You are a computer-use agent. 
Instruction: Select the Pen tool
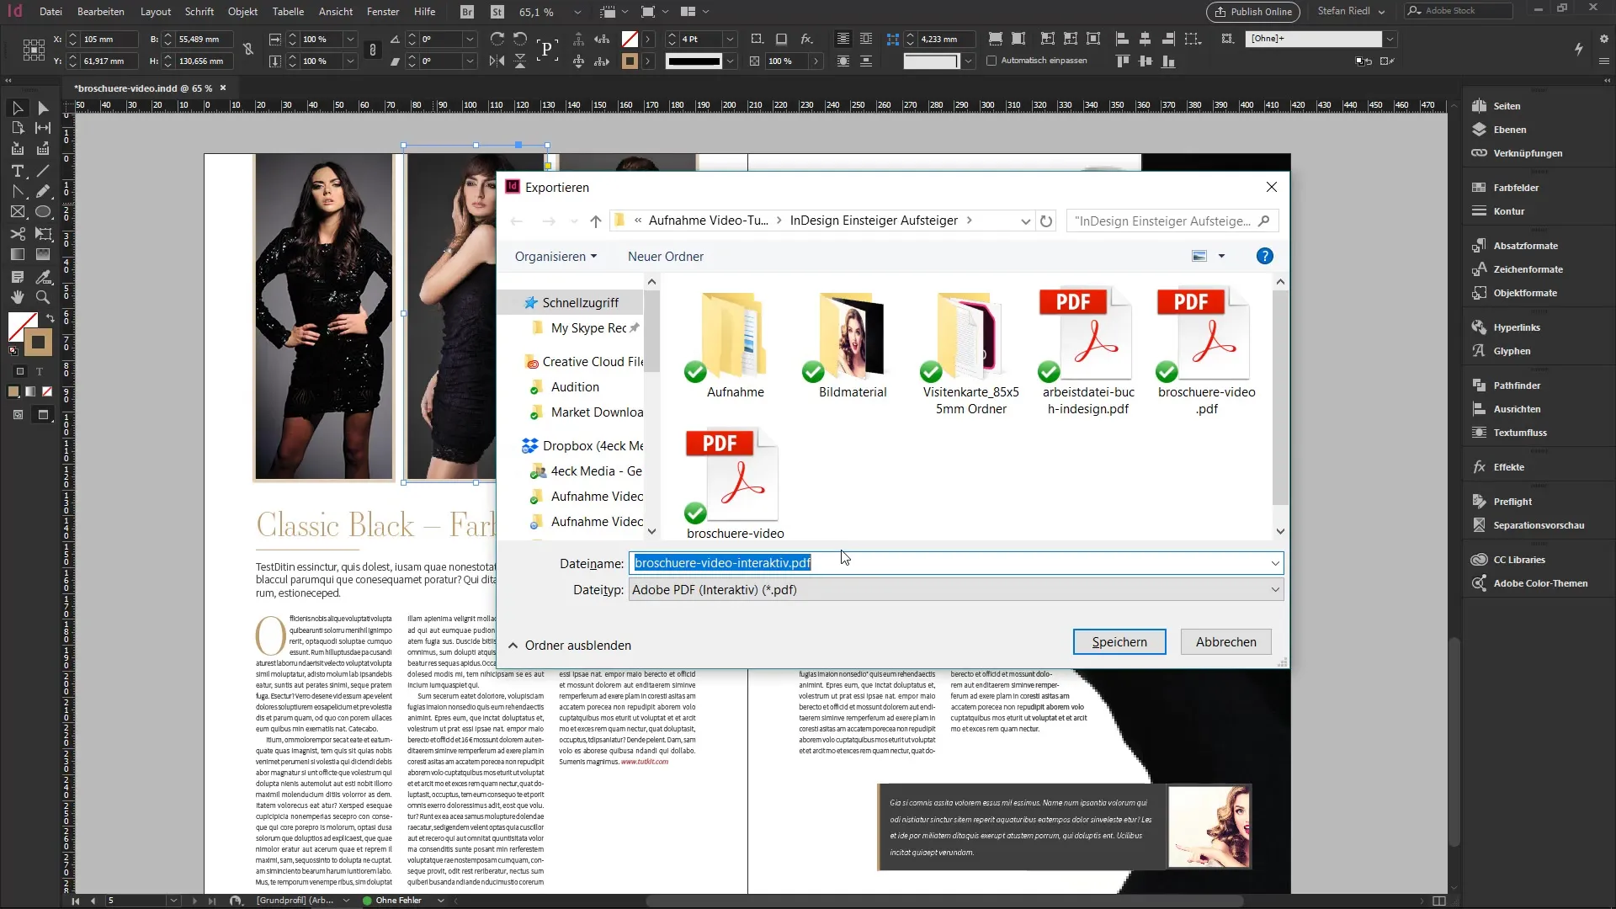(x=17, y=192)
